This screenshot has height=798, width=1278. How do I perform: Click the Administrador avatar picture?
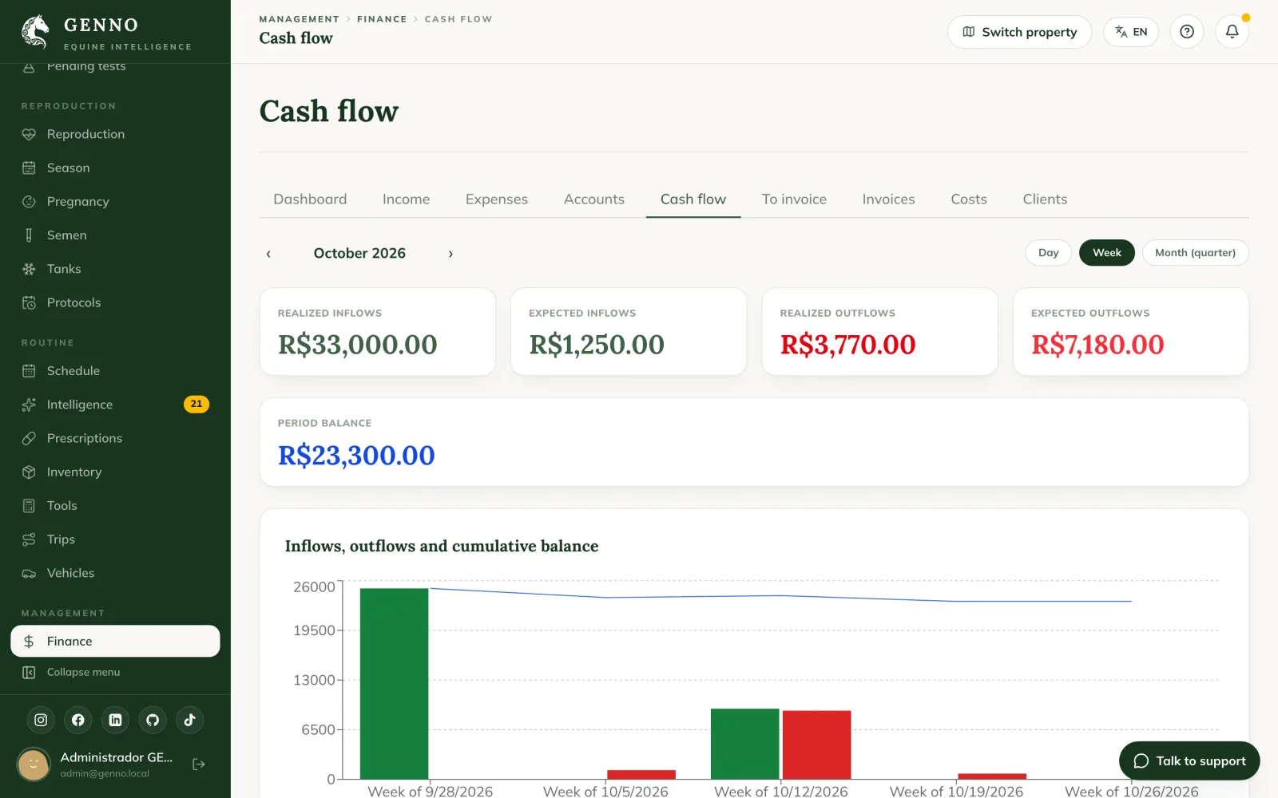tap(34, 764)
